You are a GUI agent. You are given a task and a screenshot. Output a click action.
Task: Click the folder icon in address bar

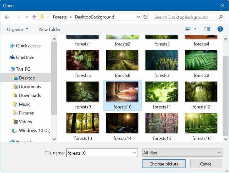pos(42,16)
